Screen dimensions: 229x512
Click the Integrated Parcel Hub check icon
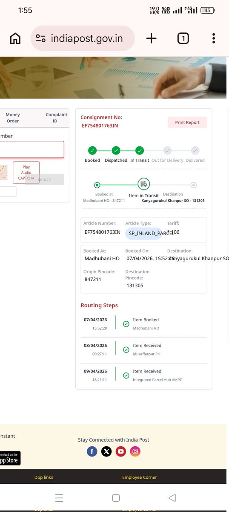click(x=126, y=375)
